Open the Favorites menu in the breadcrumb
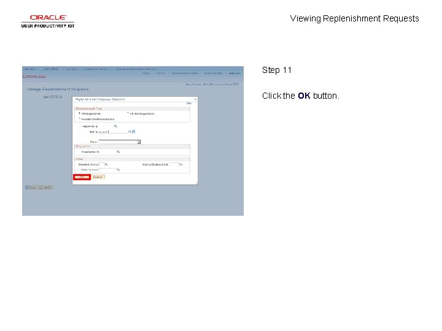This screenshot has height=331, width=442. (29, 69)
